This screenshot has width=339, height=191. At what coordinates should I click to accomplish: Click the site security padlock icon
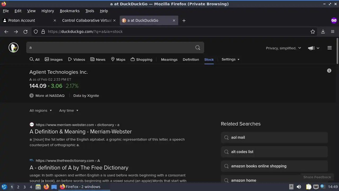click(x=43, y=32)
